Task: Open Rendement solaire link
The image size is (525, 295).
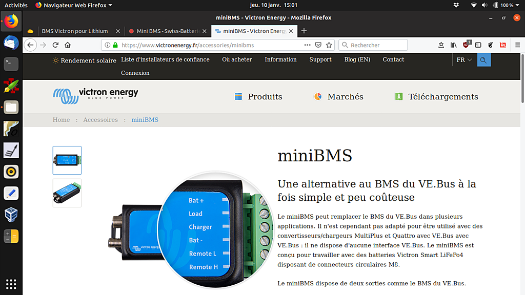Action: [x=85, y=60]
